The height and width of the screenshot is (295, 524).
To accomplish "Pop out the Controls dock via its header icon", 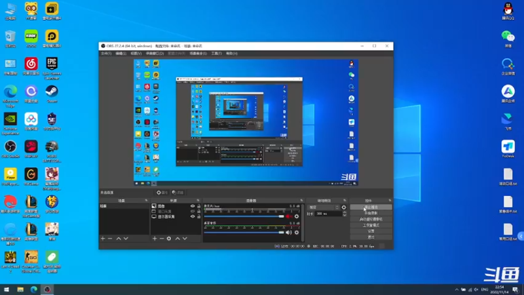I will coord(390,201).
